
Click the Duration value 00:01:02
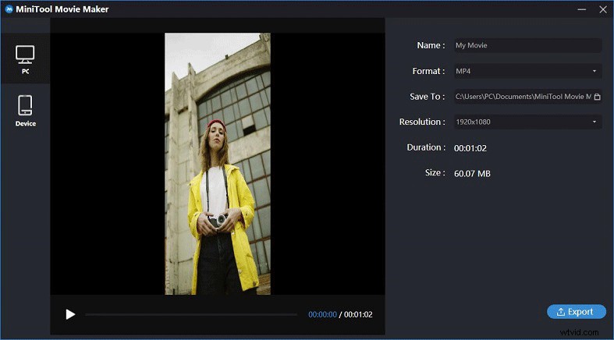(470, 148)
